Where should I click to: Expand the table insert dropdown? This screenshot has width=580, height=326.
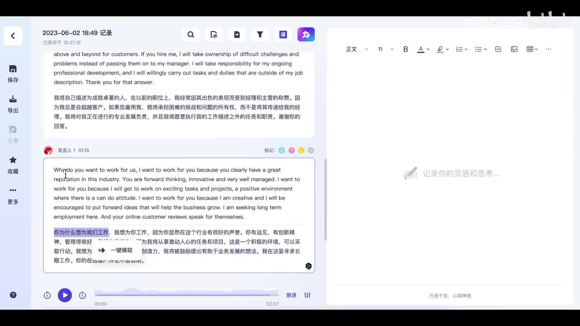click(532, 49)
